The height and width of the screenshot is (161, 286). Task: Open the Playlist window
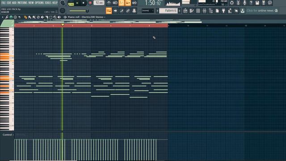click(185, 11)
